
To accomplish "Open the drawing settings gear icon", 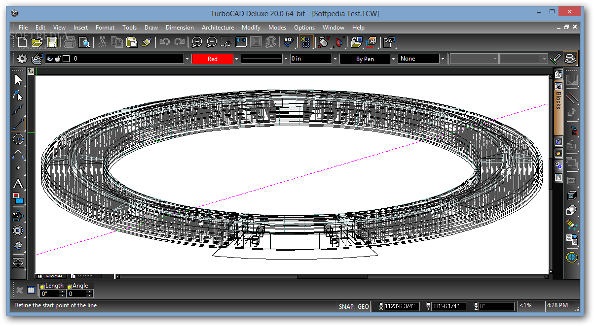I will pos(22,59).
